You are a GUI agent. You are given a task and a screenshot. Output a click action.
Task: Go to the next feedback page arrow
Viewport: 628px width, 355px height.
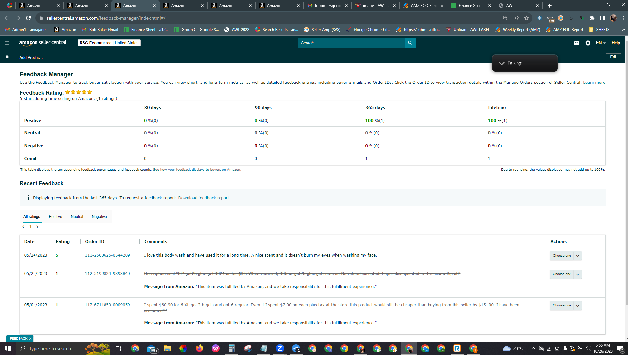click(37, 227)
